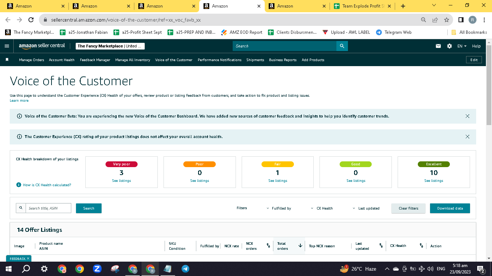Open Seller Central settings gear icon
492x276 pixels.
[449, 46]
